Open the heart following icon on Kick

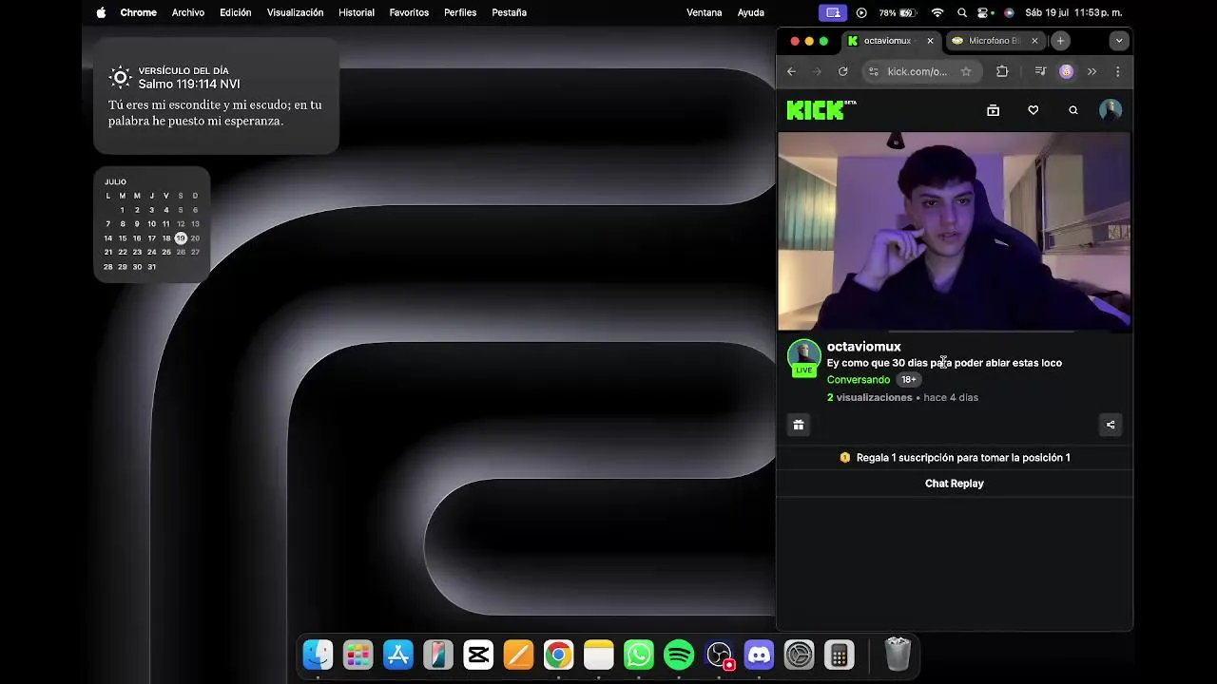(x=1033, y=110)
